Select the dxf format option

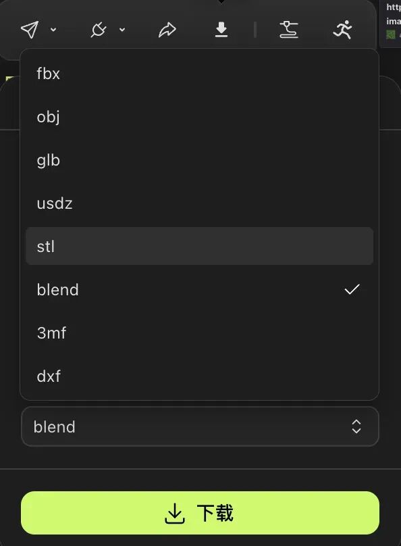click(199, 376)
